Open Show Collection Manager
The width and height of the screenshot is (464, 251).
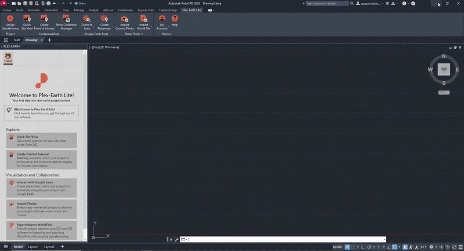[66, 23]
